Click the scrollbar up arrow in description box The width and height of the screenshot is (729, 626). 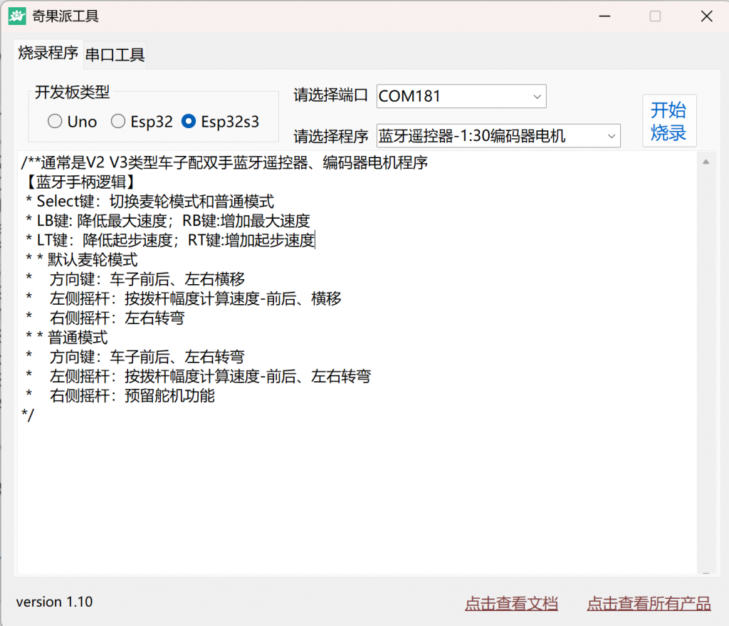706,162
